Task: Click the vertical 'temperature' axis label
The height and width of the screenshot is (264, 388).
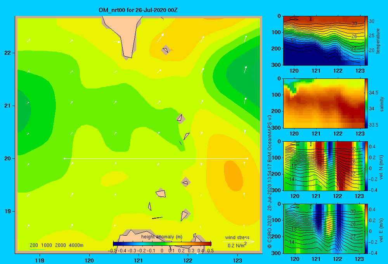Action: pyautogui.click(x=378, y=41)
